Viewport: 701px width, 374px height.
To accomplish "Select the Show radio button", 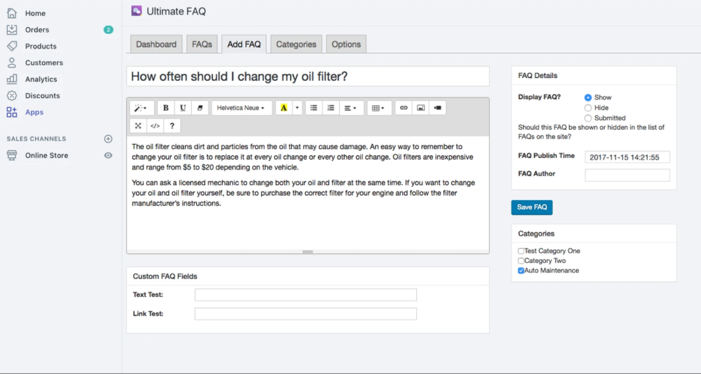I will [588, 97].
